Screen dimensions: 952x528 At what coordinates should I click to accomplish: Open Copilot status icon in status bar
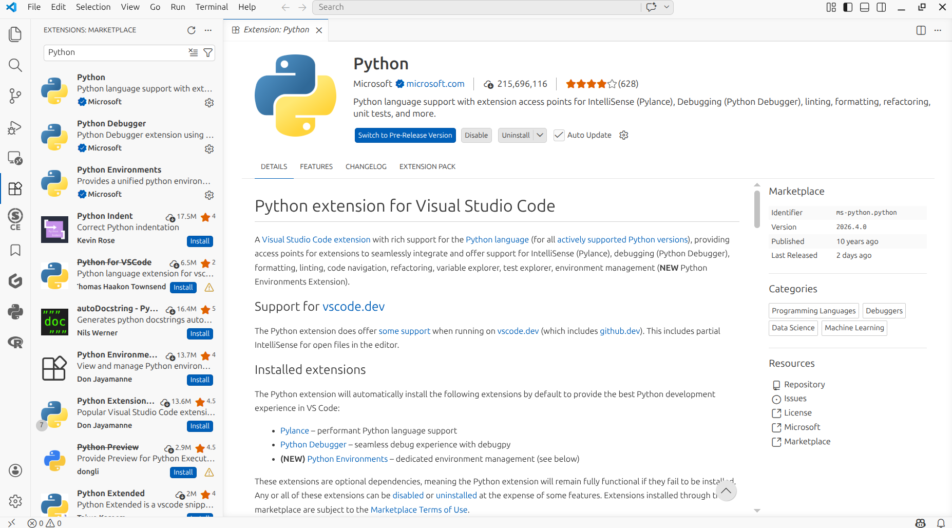pyautogui.click(x=921, y=523)
